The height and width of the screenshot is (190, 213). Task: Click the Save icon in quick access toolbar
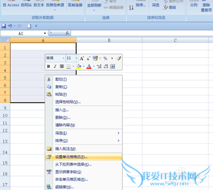point(3,26)
